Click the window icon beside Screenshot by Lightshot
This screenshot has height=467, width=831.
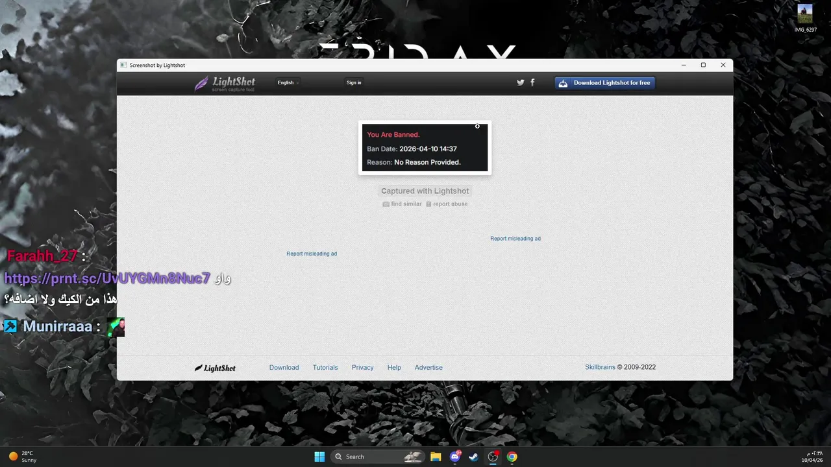coord(123,65)
